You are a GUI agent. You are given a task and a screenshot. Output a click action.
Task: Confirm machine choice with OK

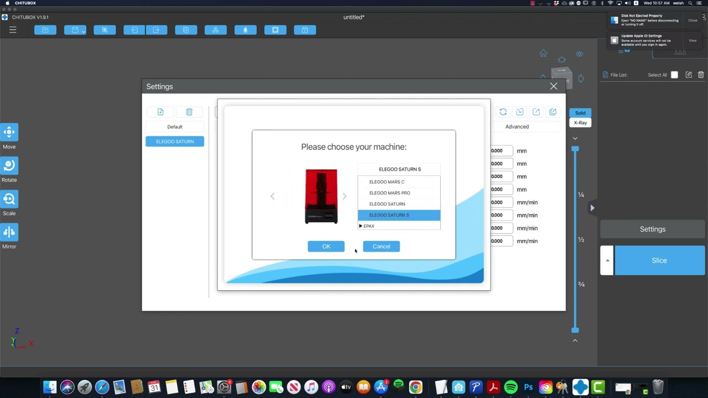point(326,247)
